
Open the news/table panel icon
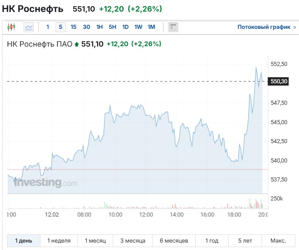[173, 27]
